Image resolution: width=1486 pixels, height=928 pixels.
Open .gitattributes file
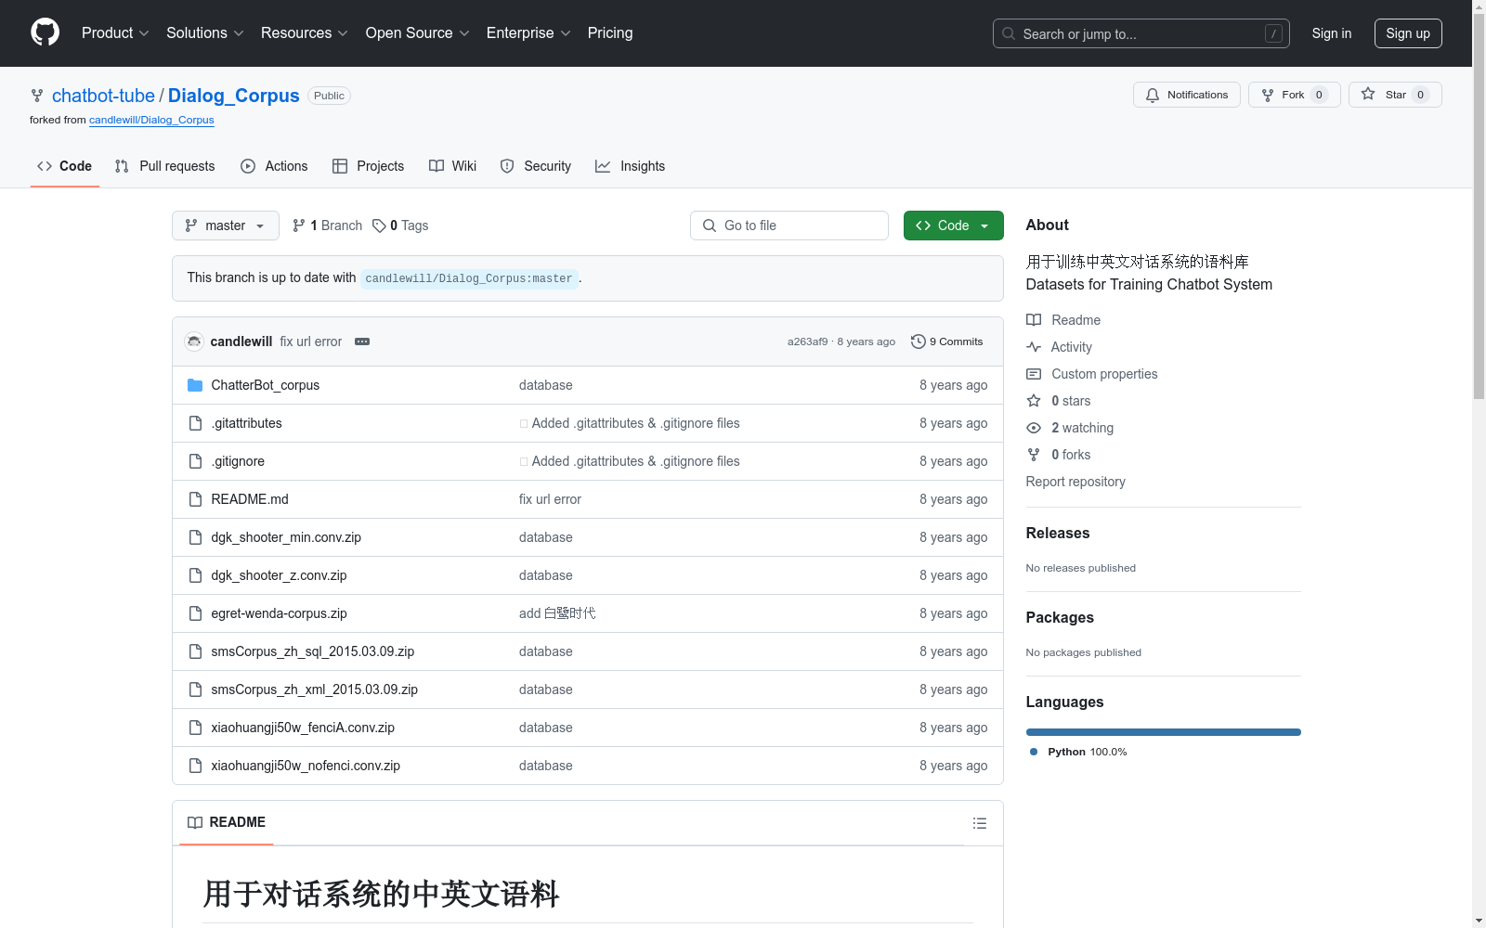(x=246, y=423)
